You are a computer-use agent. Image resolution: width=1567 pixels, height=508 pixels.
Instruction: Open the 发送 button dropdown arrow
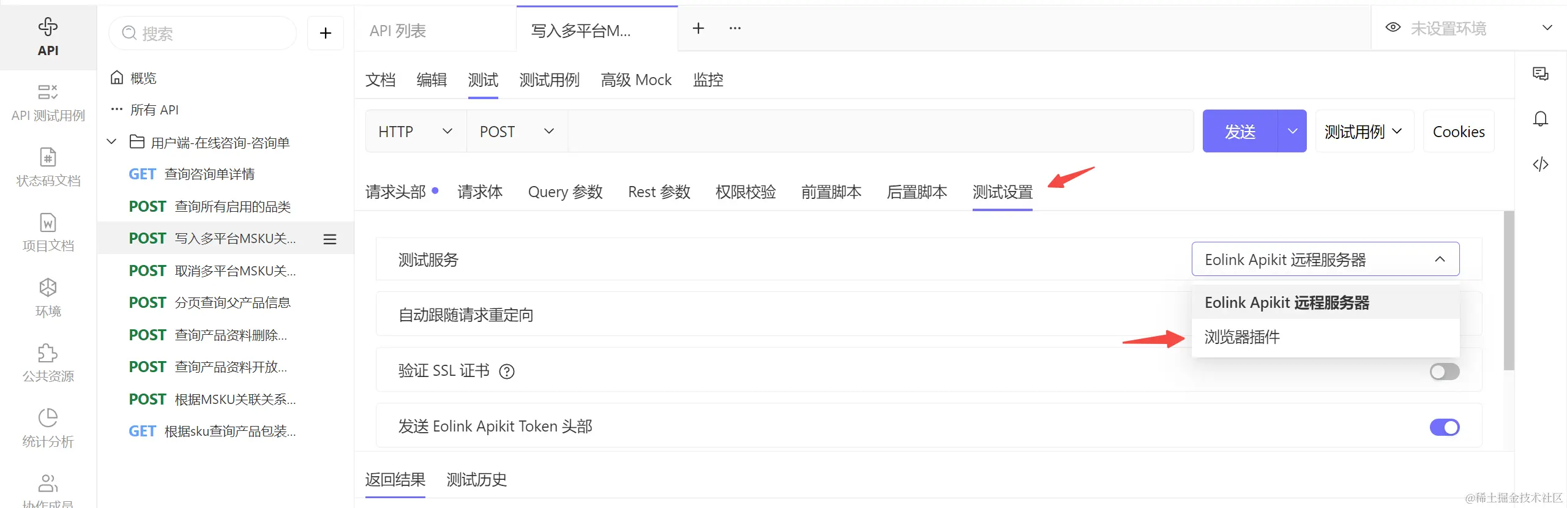(x=1292, y=131)
